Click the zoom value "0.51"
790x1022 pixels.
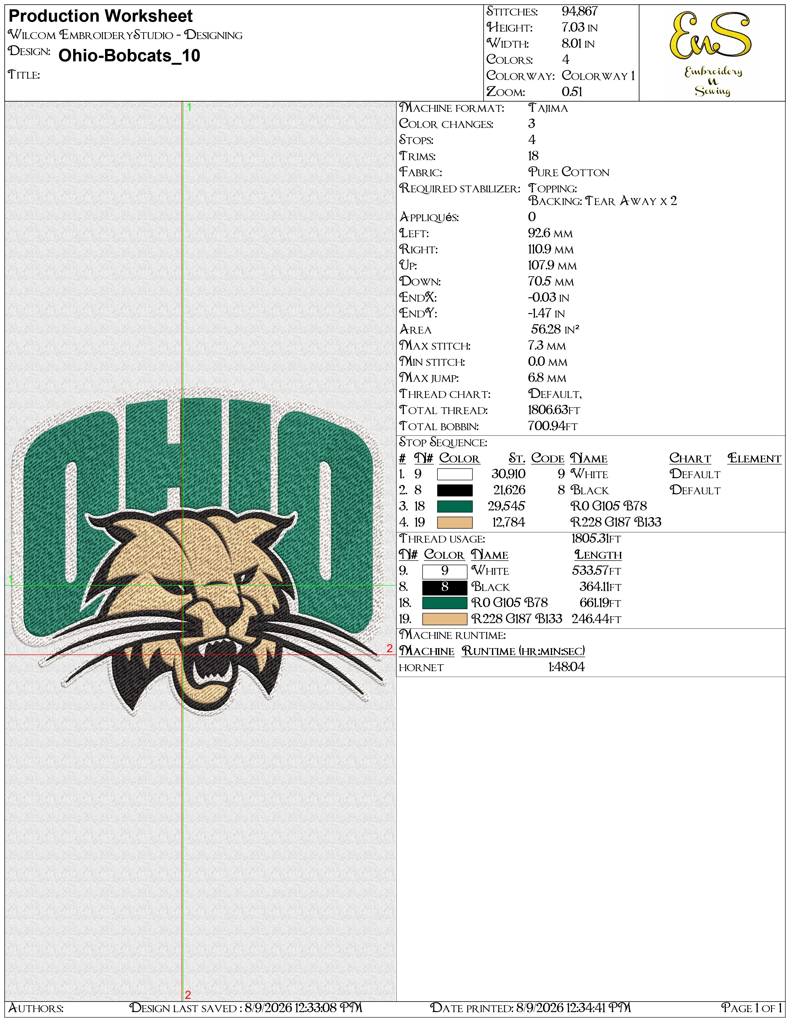tap(572, 92)
